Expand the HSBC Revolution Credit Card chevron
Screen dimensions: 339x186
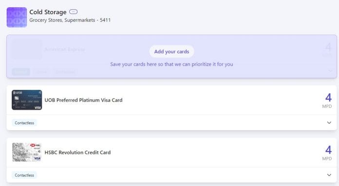(x=329, y=175)
